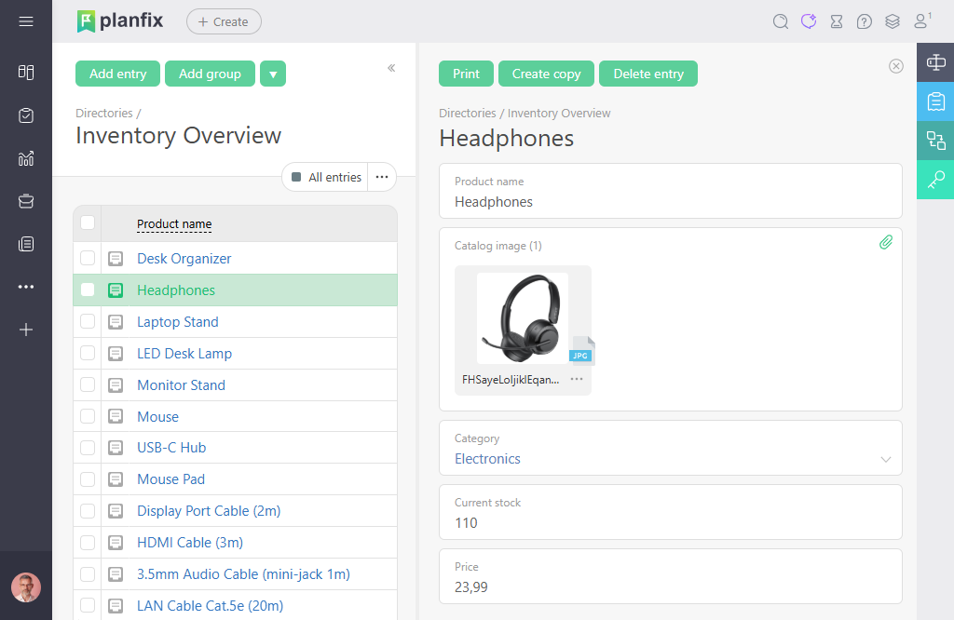The image size is (954, 620).
Task: Click Inventory Overview breadcrumb in entry panel
Action: tap(559, 113)
